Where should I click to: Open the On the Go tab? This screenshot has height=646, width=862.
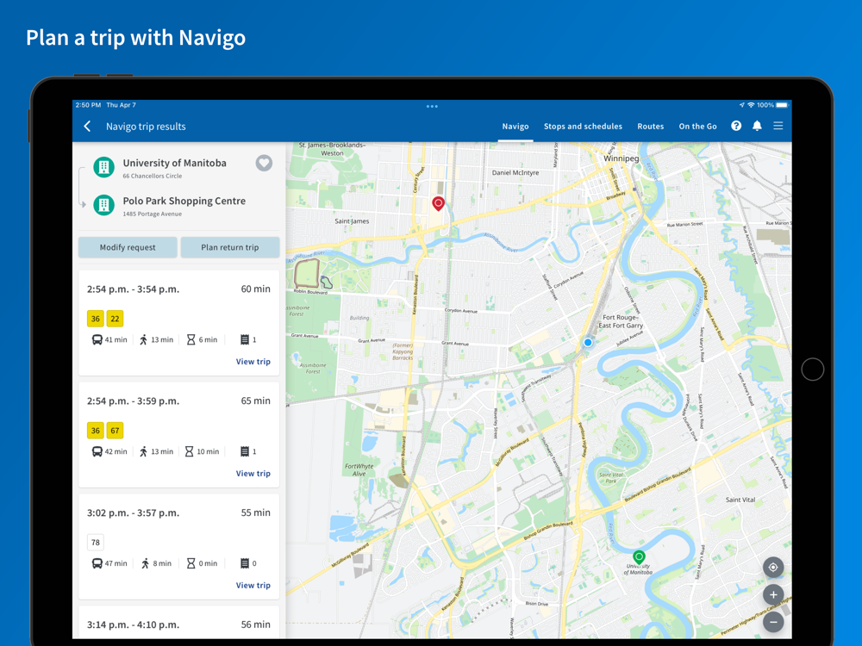697,127
